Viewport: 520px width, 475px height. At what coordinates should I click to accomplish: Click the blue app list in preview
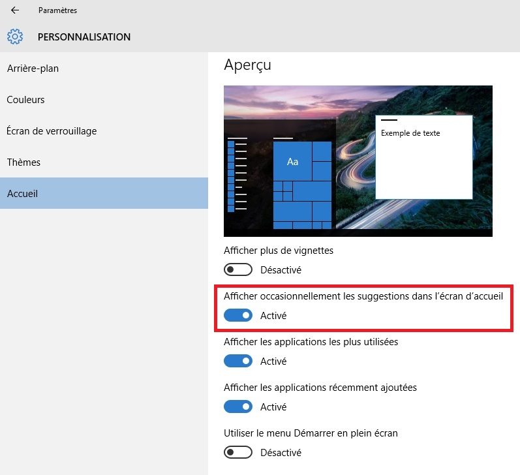click(x=231, y=175)
